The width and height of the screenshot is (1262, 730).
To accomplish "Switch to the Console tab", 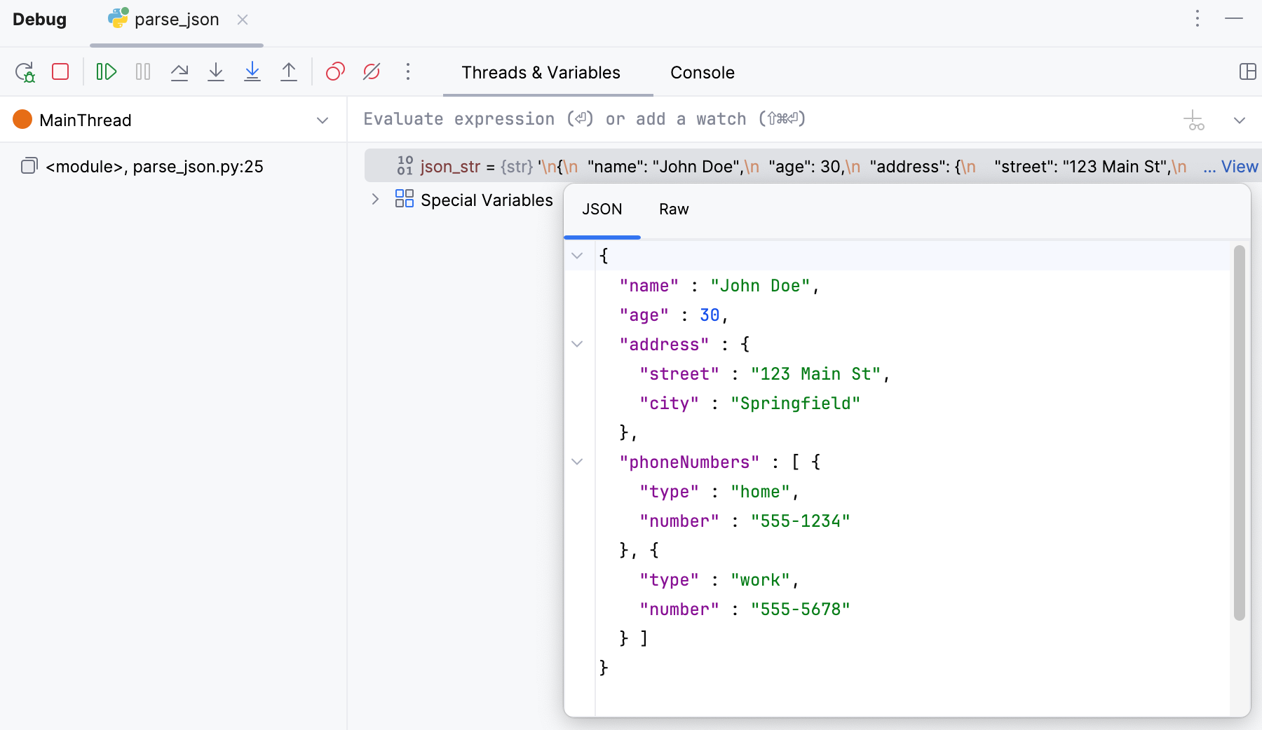I will point(702,73).
